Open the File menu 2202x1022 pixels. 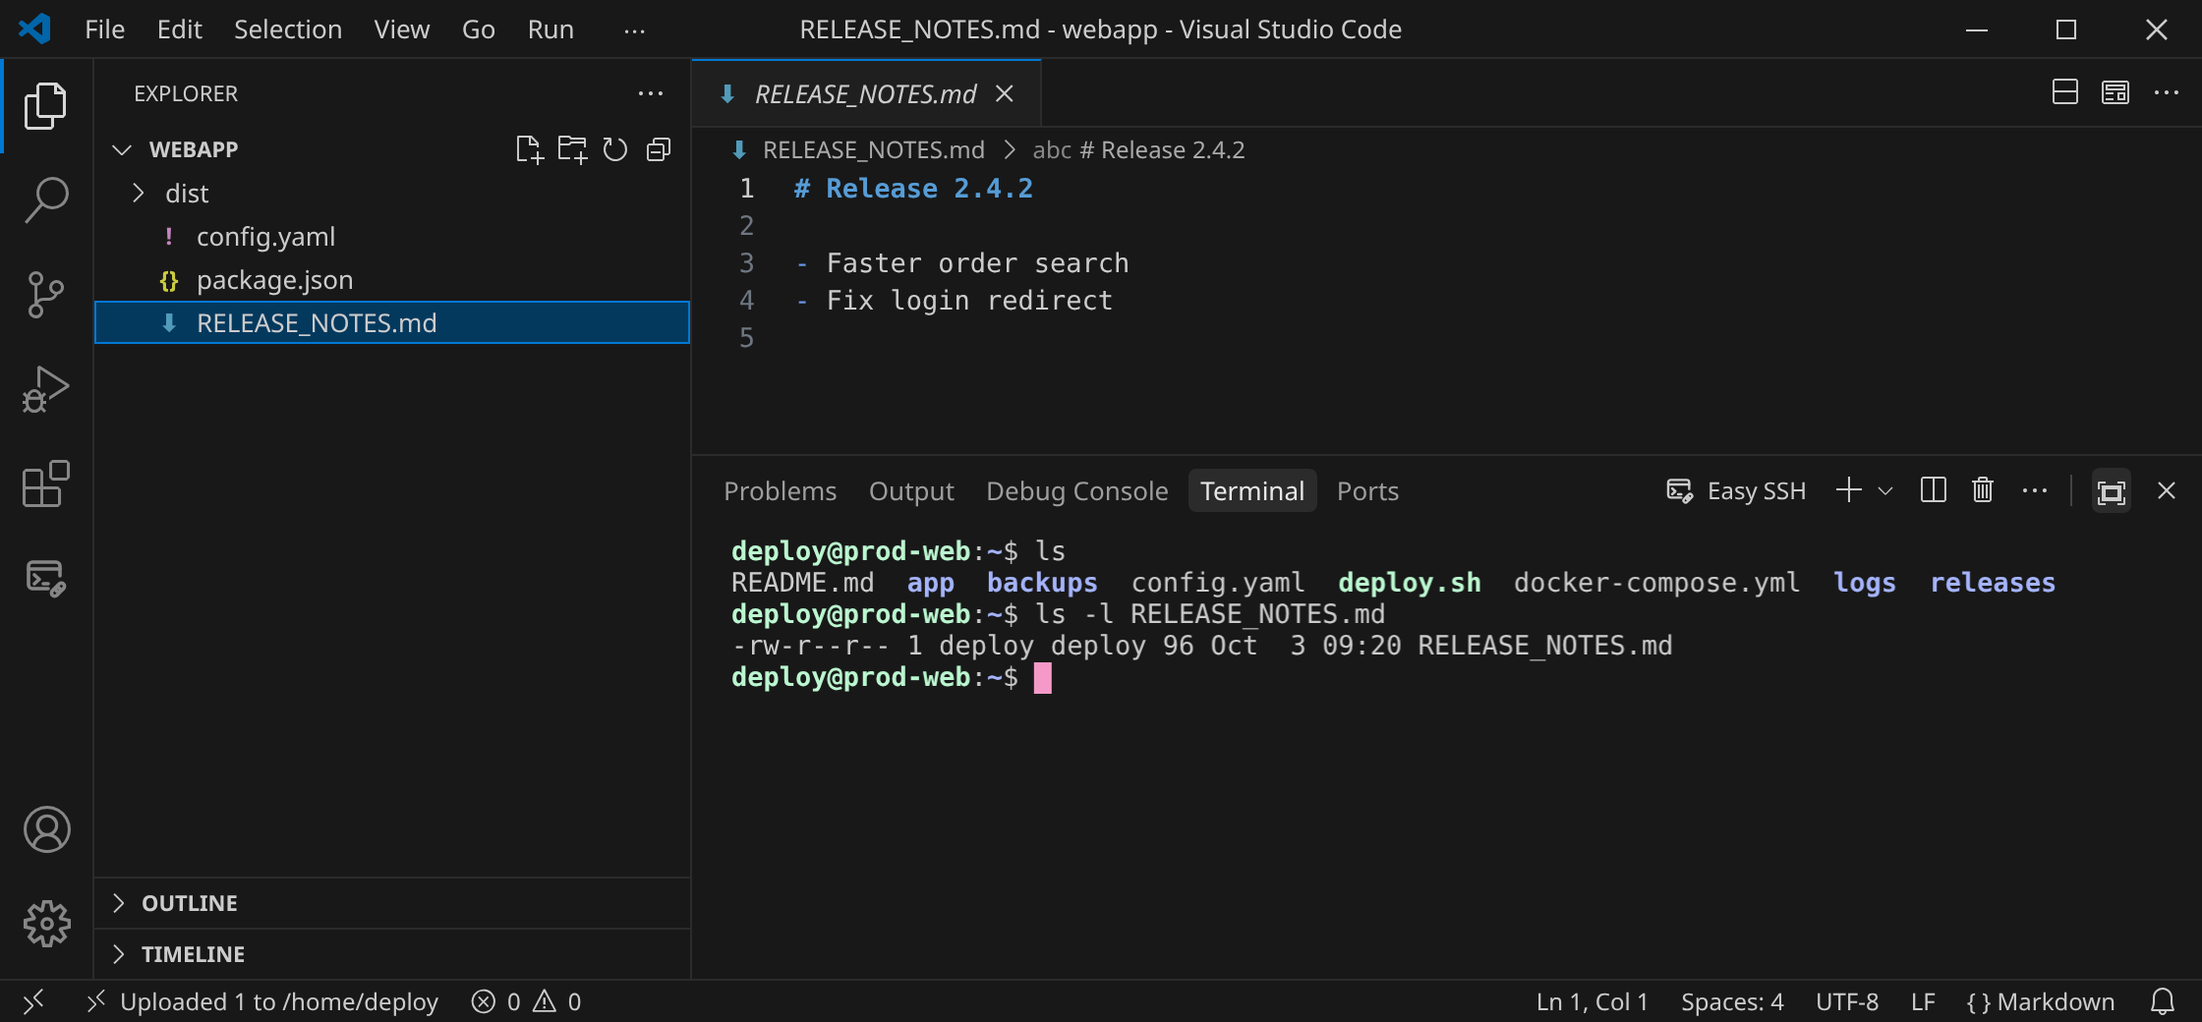pos(104,29)
